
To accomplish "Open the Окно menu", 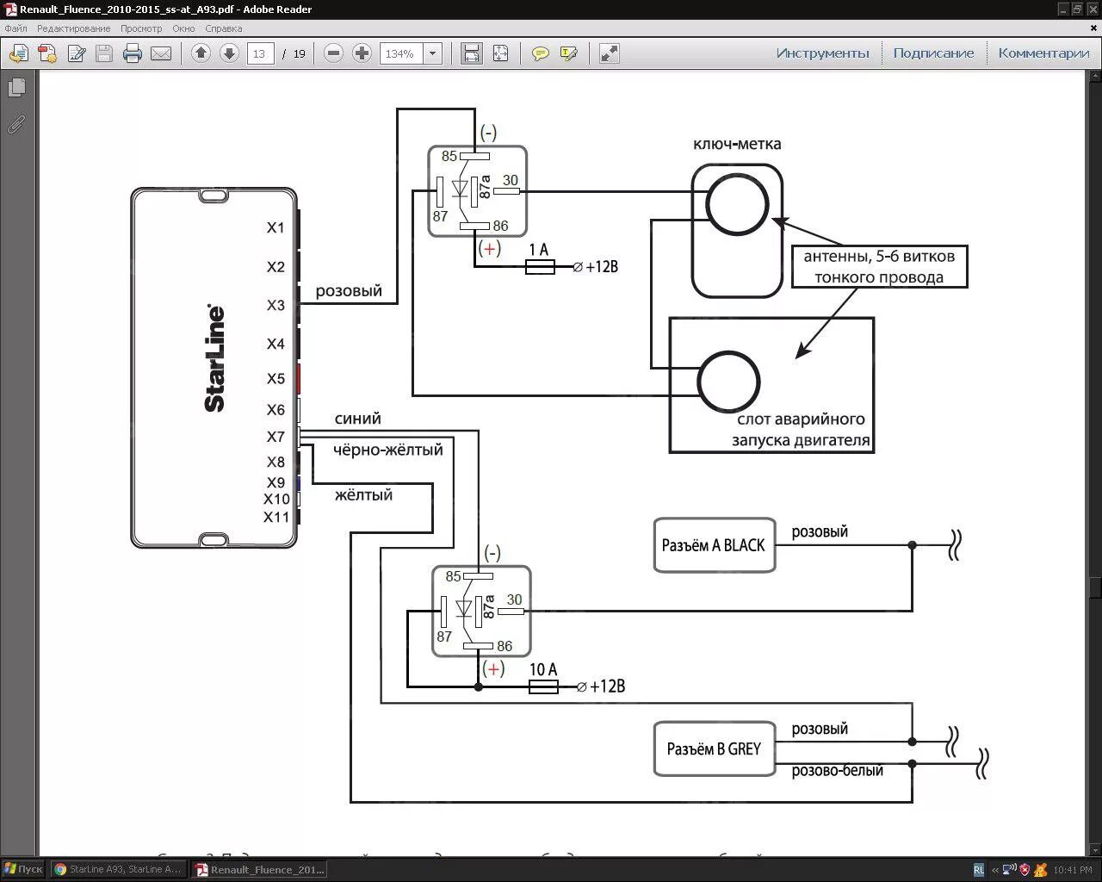I will point(183,28).
